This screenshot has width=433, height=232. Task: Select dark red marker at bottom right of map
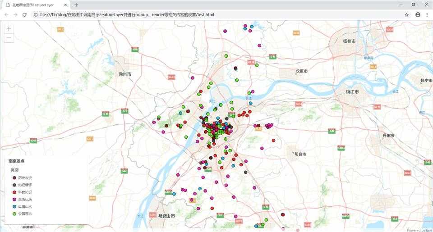coord(283,214)
